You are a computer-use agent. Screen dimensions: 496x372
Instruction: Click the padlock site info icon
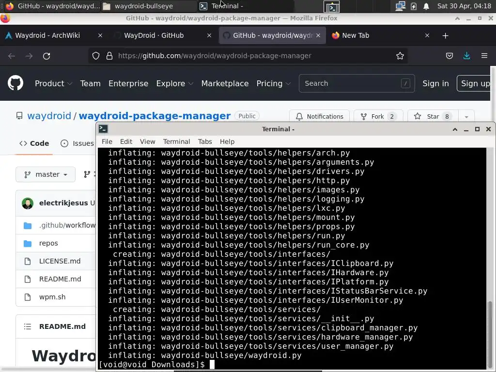pyautogui.click(x=109, y=56)
